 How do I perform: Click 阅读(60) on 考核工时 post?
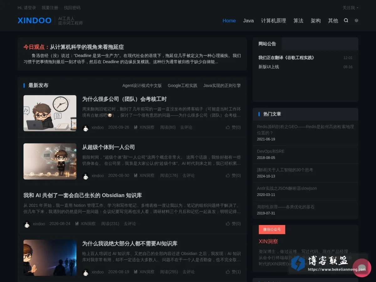[x=168, y=127]
